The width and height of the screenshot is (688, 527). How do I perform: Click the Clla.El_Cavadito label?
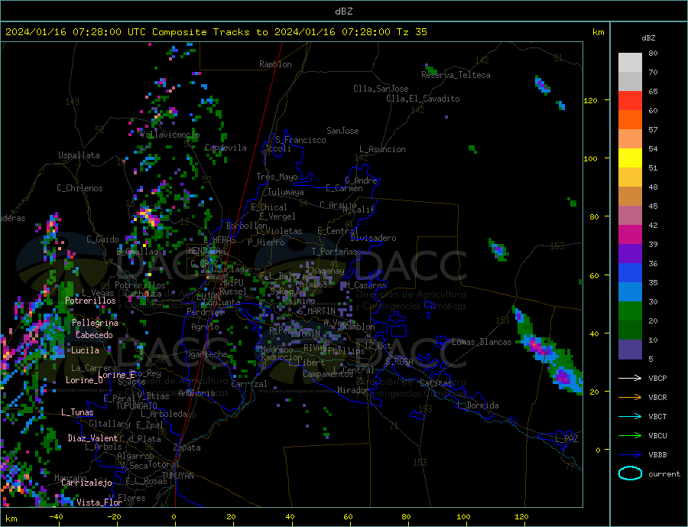tap(423, 99)
